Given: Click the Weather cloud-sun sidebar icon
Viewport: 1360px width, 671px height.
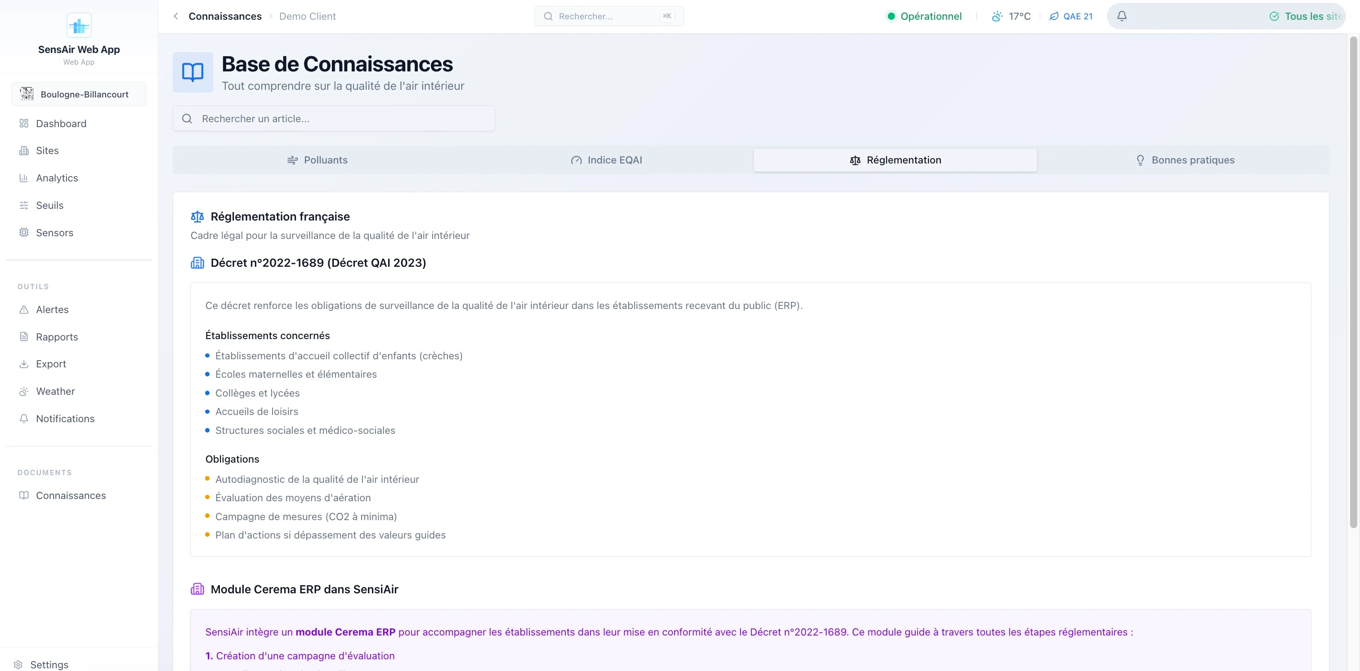Looking at the screenshot, I should tap(24, 391).
